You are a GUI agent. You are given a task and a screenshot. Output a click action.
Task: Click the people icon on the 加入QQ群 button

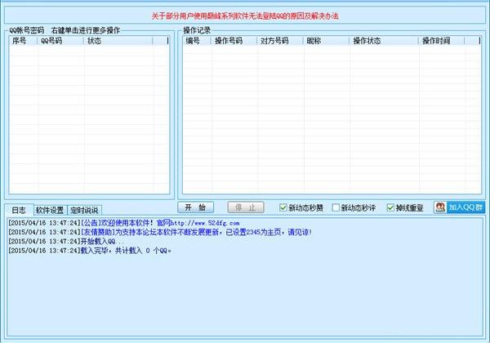pyautogui.click(x=440, y=207)
